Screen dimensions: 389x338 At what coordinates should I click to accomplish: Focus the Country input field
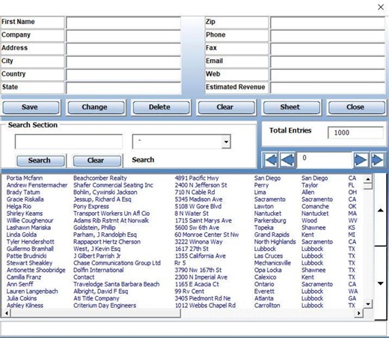[123, 75]
